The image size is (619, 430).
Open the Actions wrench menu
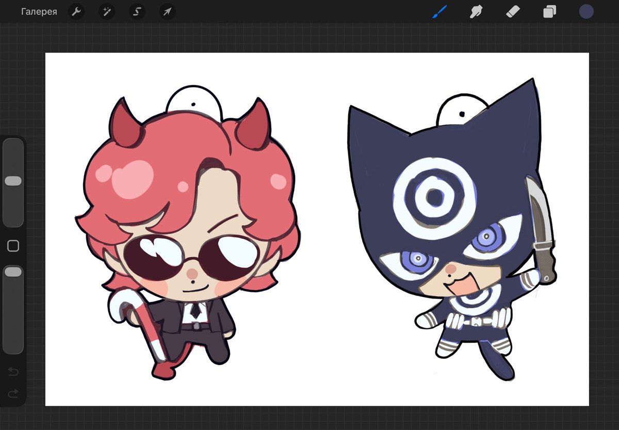pyautogui.click(x=76, y=11)
